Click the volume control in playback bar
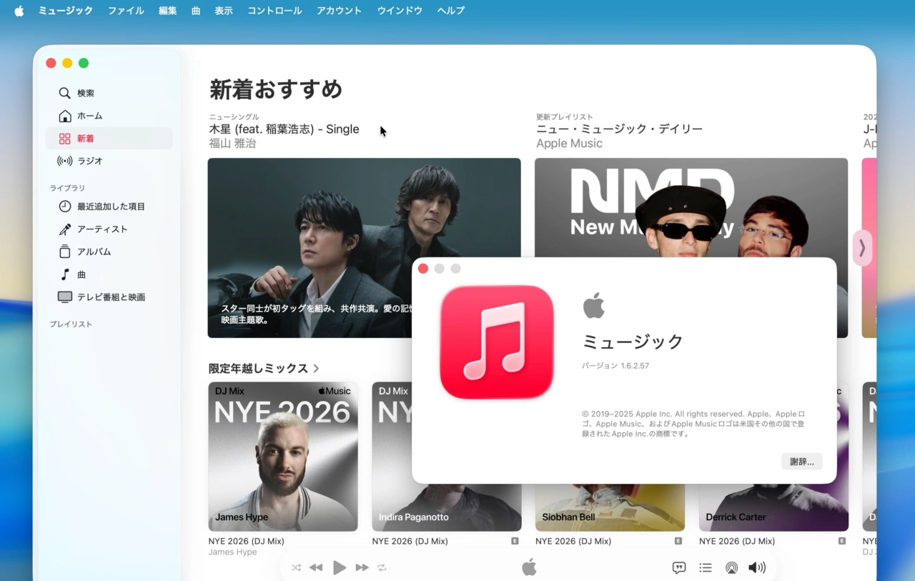 [756, 567]
